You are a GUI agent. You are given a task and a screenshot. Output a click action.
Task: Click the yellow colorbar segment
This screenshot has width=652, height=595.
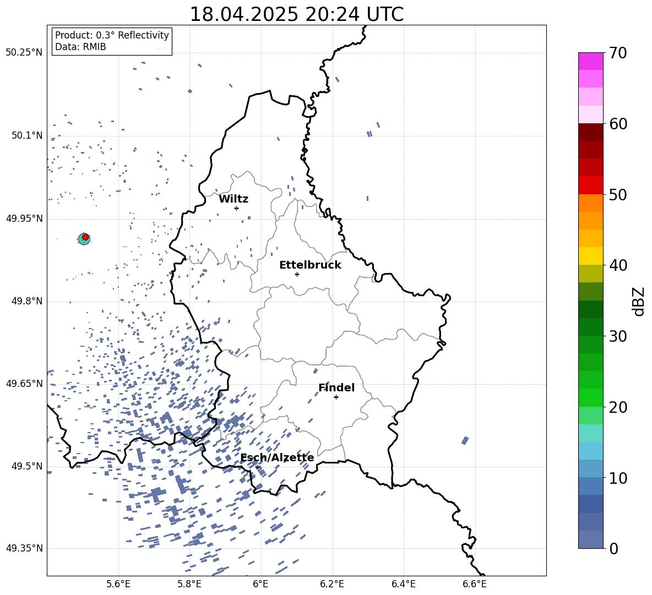coord(590,256)
